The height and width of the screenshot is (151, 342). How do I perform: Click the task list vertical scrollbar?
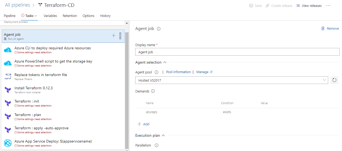[127, 90]
